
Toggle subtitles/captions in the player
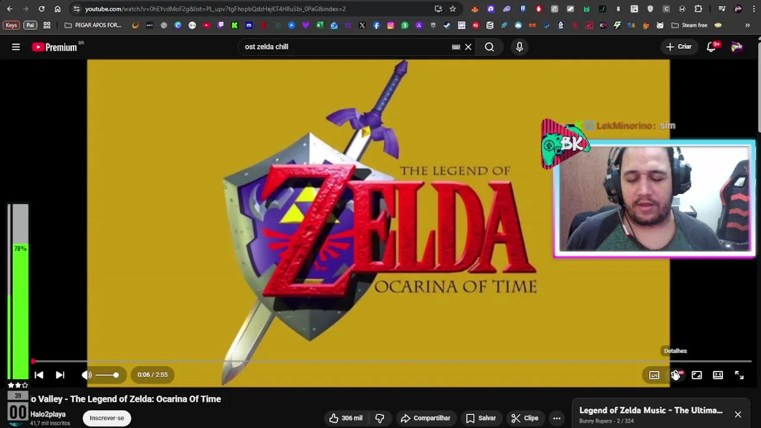coord(654,375)
